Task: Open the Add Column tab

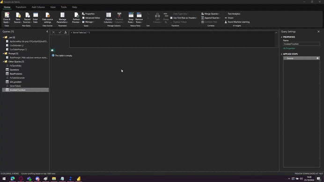Action: [x=38, y=7]
